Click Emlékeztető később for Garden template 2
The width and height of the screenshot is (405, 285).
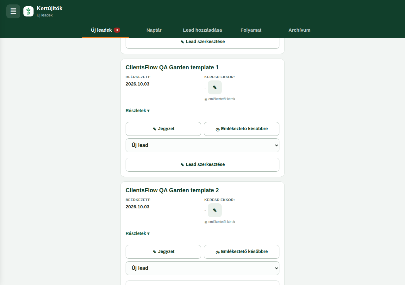(x=241, y=252)
